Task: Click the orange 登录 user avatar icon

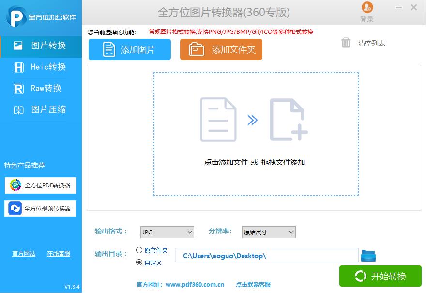Action: pyautogui.click(x=367, y=8)
